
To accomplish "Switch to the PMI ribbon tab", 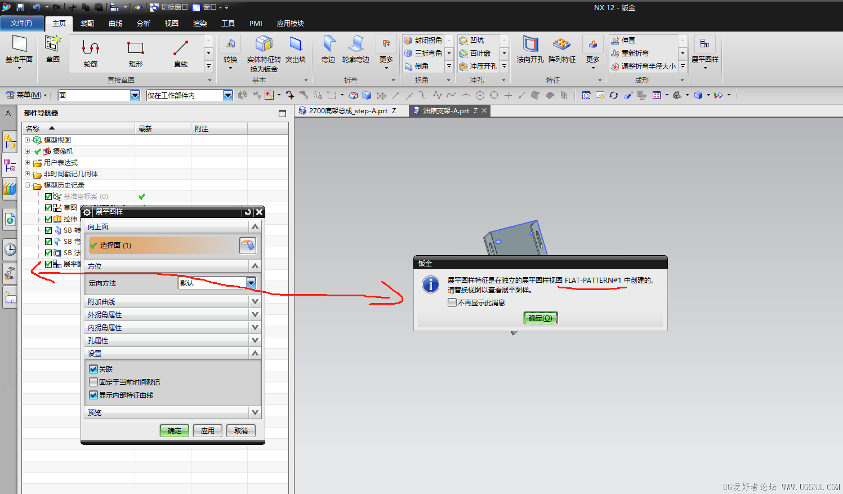I will [256, 23].
